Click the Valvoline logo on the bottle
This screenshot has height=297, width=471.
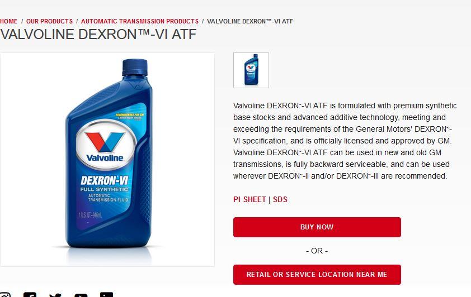click(x=105, y=145)
